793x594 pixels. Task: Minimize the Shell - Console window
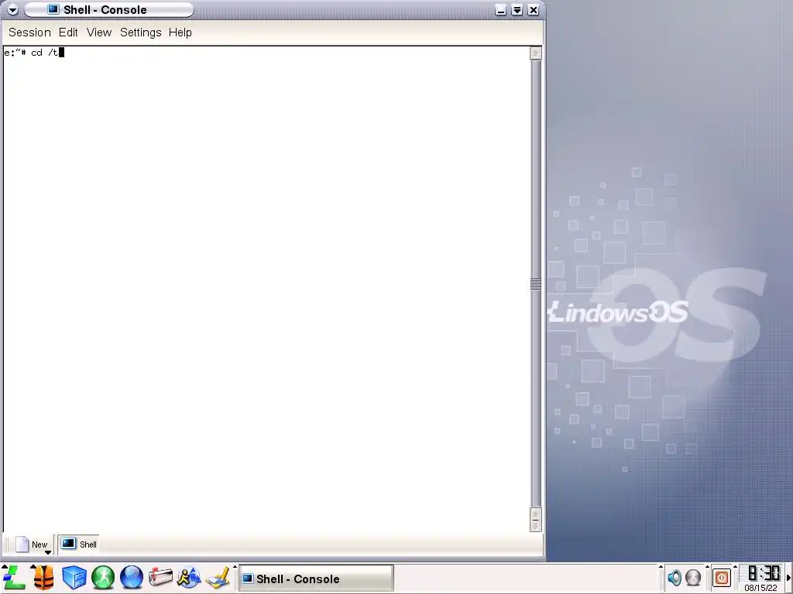point(500,10)
